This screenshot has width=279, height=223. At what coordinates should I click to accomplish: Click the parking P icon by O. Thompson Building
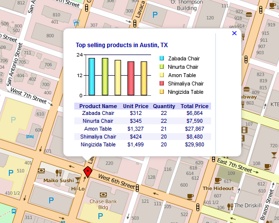pos(155,15)
